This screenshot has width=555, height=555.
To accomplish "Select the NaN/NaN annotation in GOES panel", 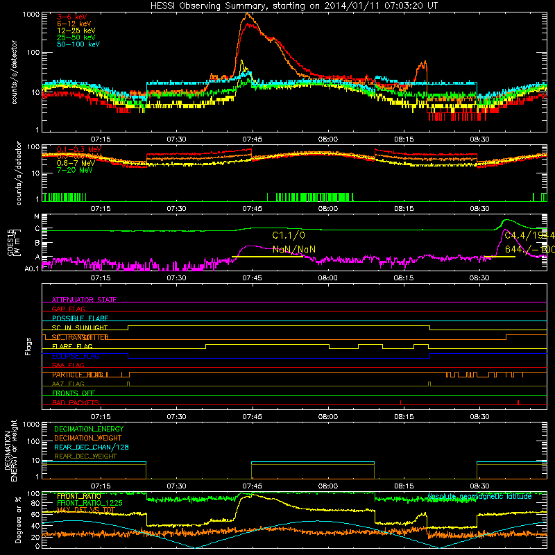I will click(x=293, y=250).
